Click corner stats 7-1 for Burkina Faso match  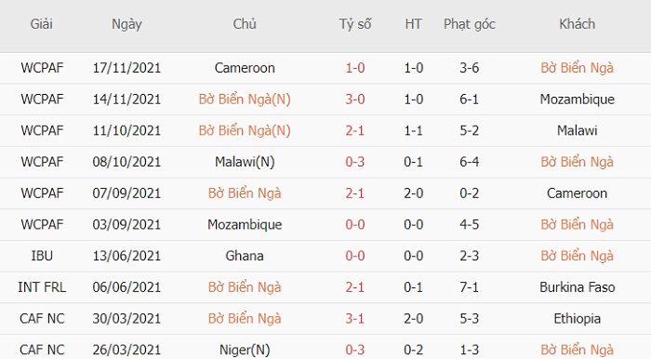coord(469,287)
